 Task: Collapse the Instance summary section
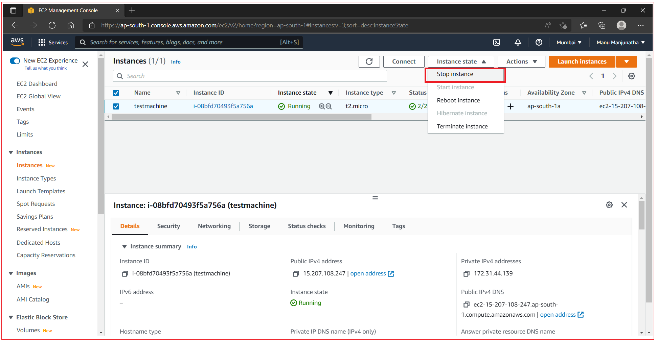coord(125,247)
